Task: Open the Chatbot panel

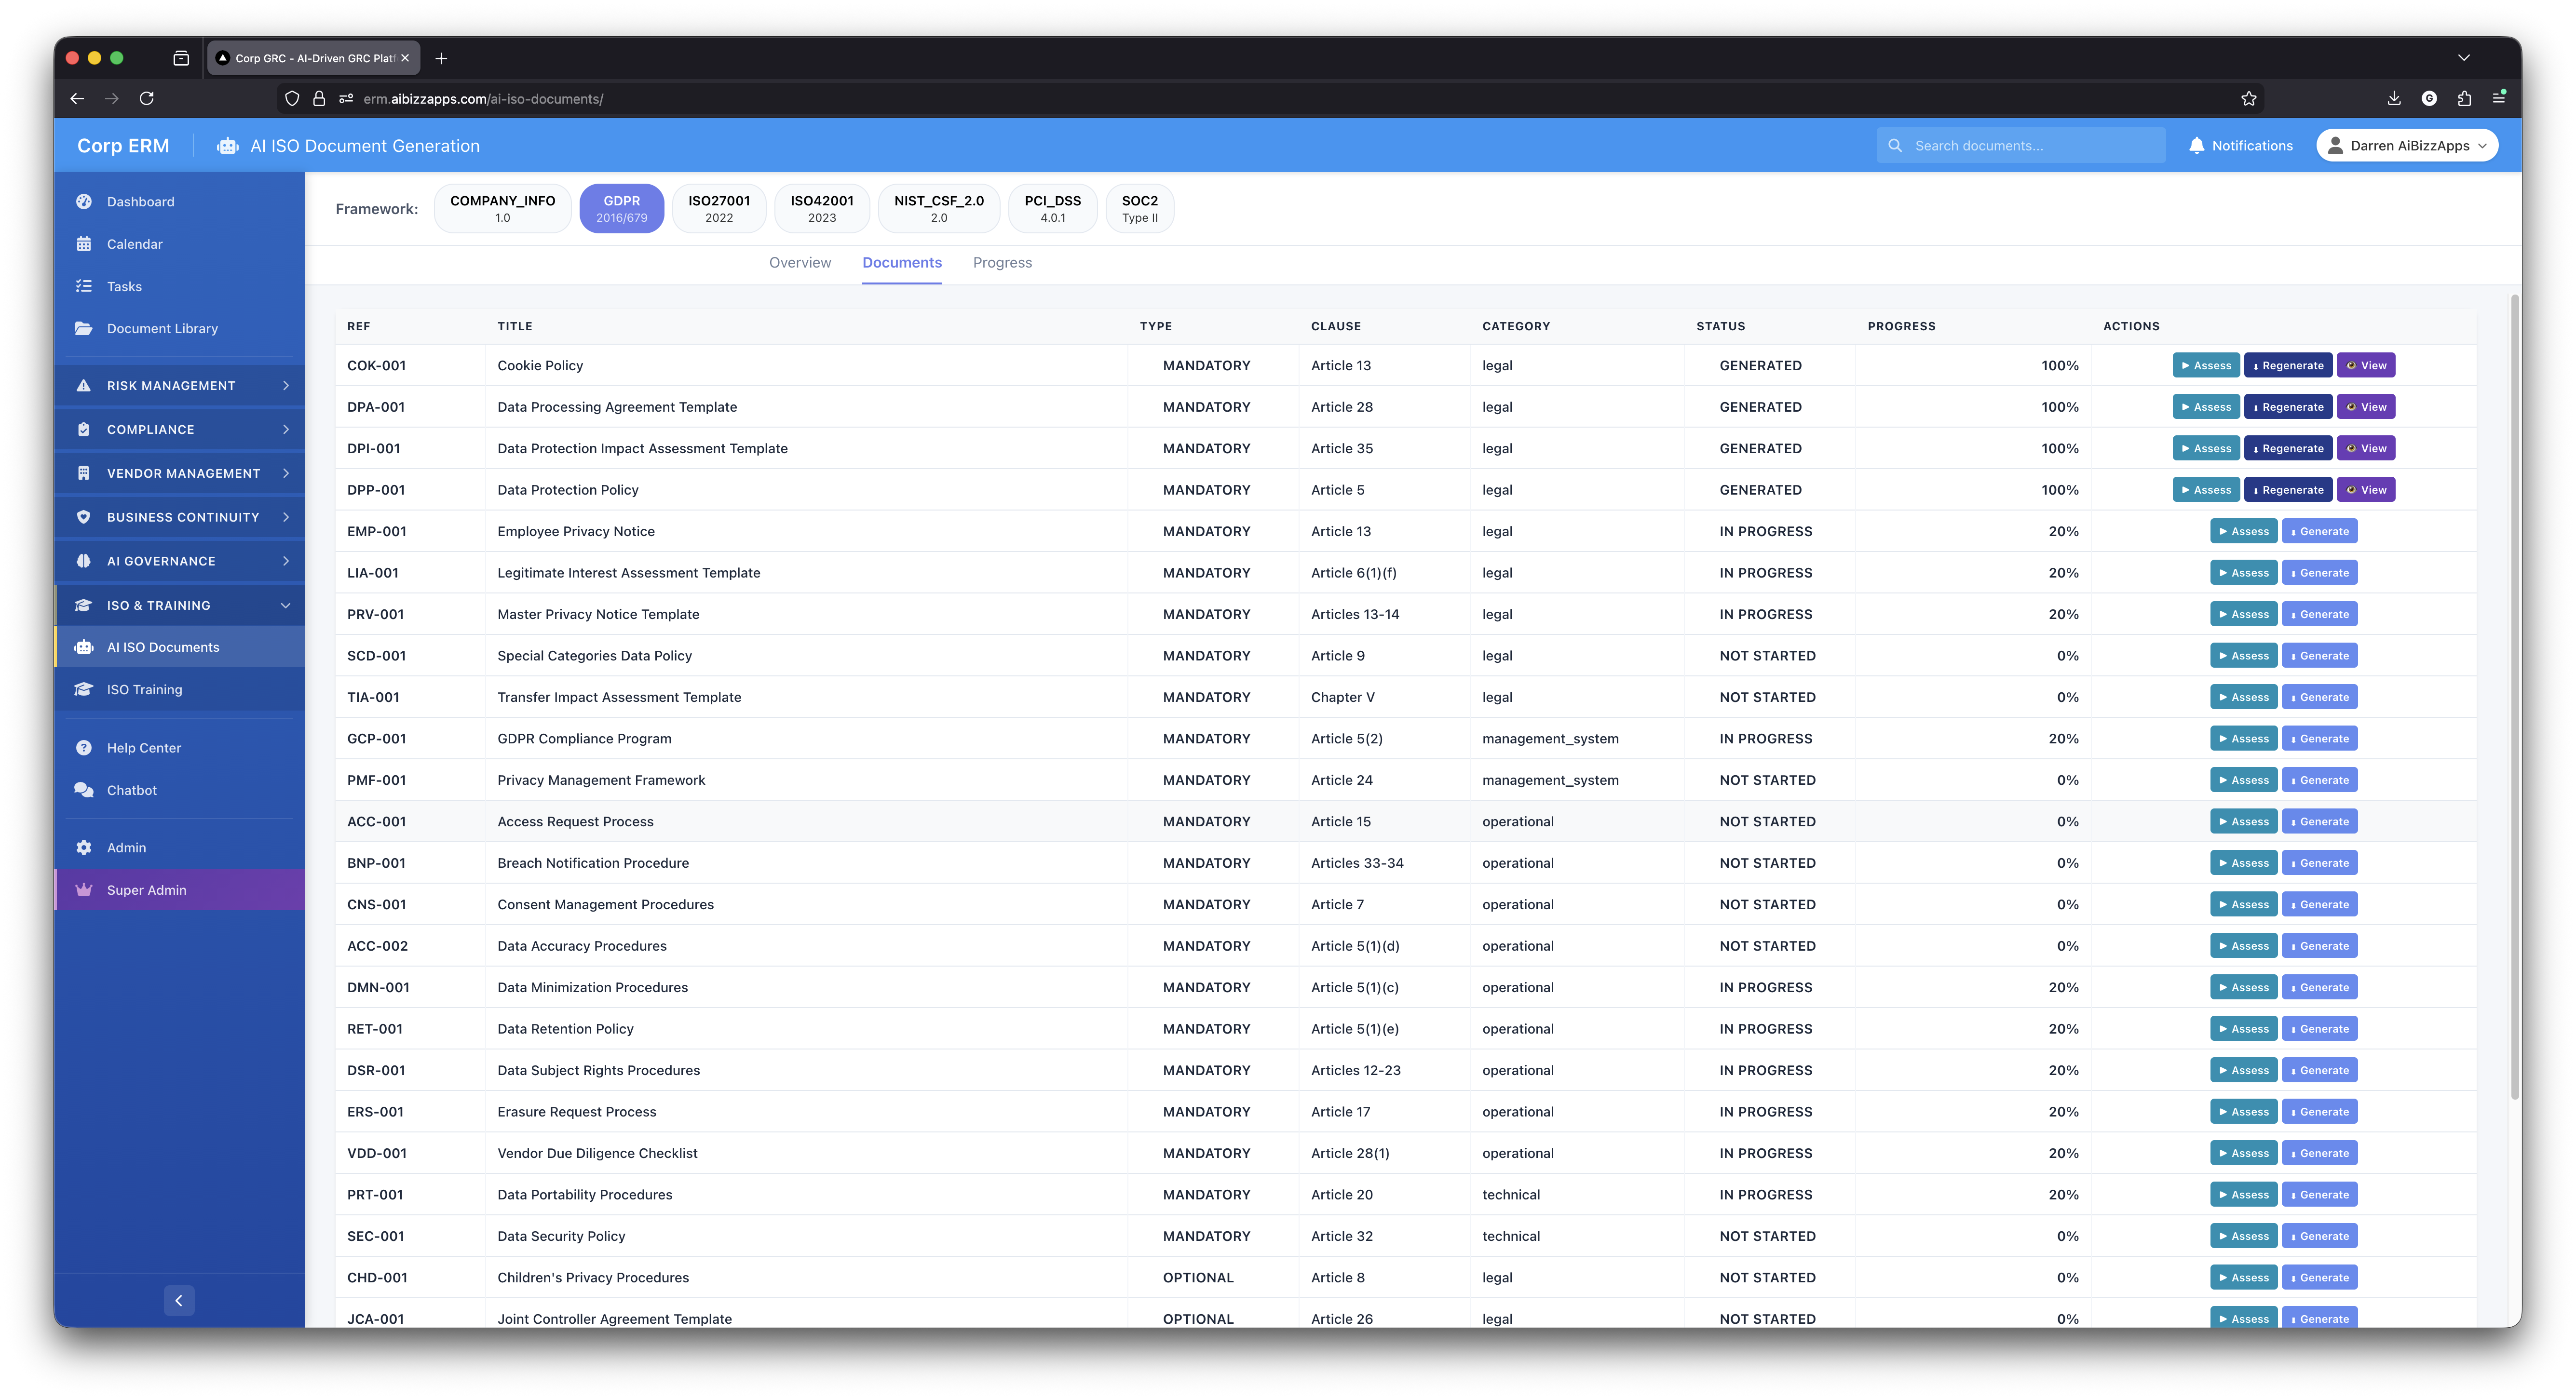Action: coord(130,789)
